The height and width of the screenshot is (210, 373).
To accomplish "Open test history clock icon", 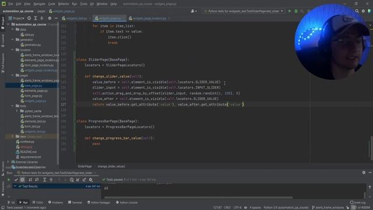I will [72, 180].
